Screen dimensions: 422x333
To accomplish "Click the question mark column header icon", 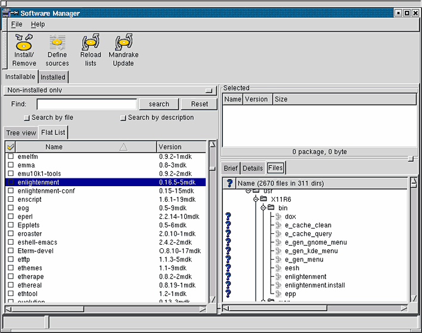I will [229, 183].
